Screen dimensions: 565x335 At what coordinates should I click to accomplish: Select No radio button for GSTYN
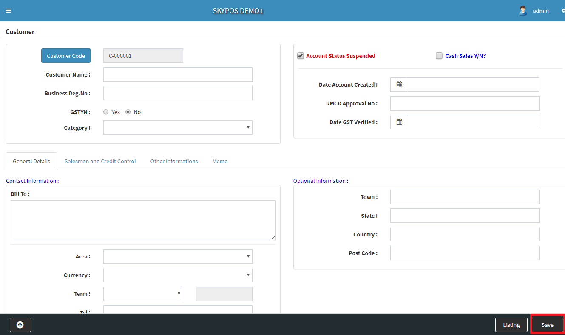click(128, 112)
